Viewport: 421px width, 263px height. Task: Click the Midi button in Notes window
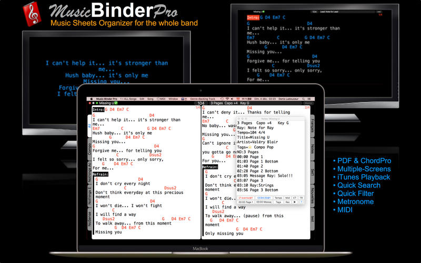click(x=287, y=198)
